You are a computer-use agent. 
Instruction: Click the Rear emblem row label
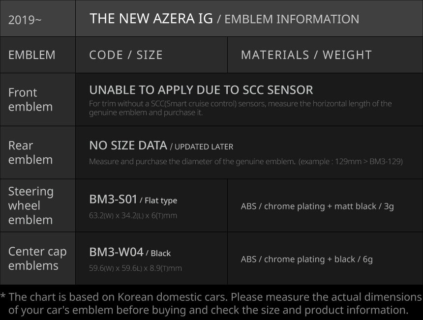click(30, 152)
